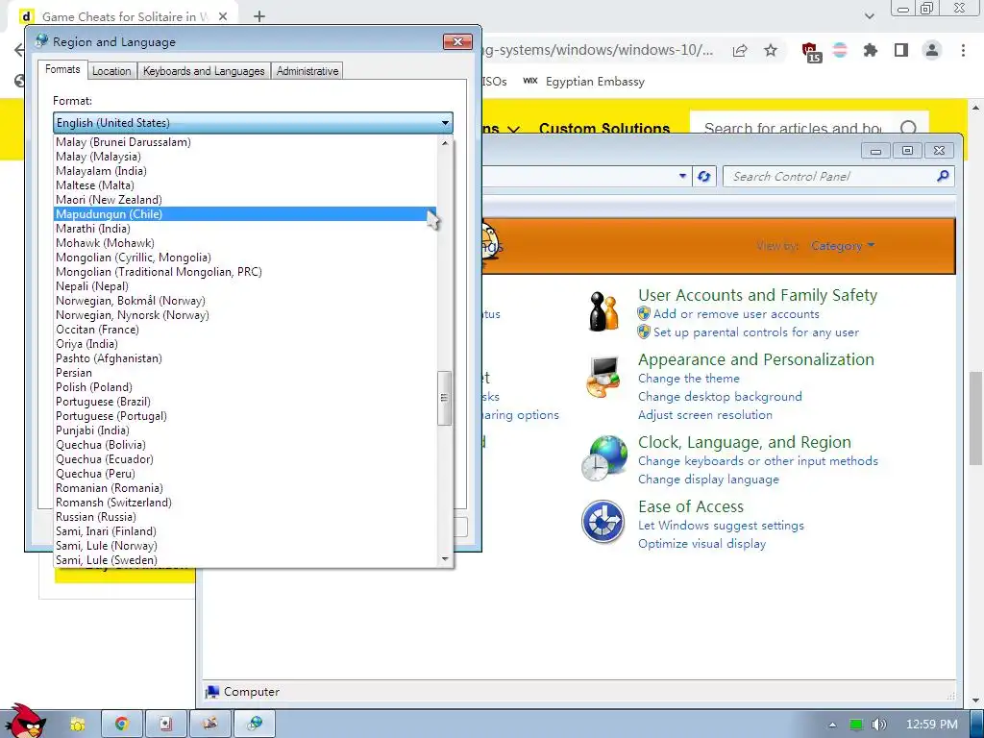Open the Control Panel address bar dropdown arrow
Image resolution: width=984 pixels, height=738 pixels.
pyautogui.click(x=683, y=177)
